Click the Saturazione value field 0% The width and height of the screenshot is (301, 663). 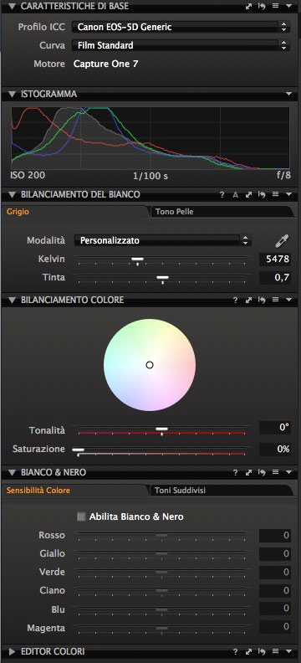pyautogui.click(x=275, y=449)
